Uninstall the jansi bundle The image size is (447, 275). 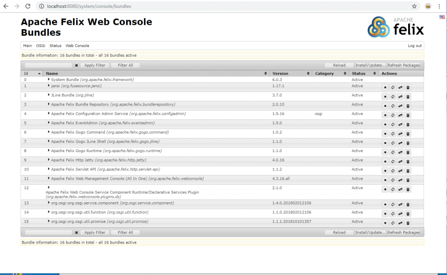point(408,88)
